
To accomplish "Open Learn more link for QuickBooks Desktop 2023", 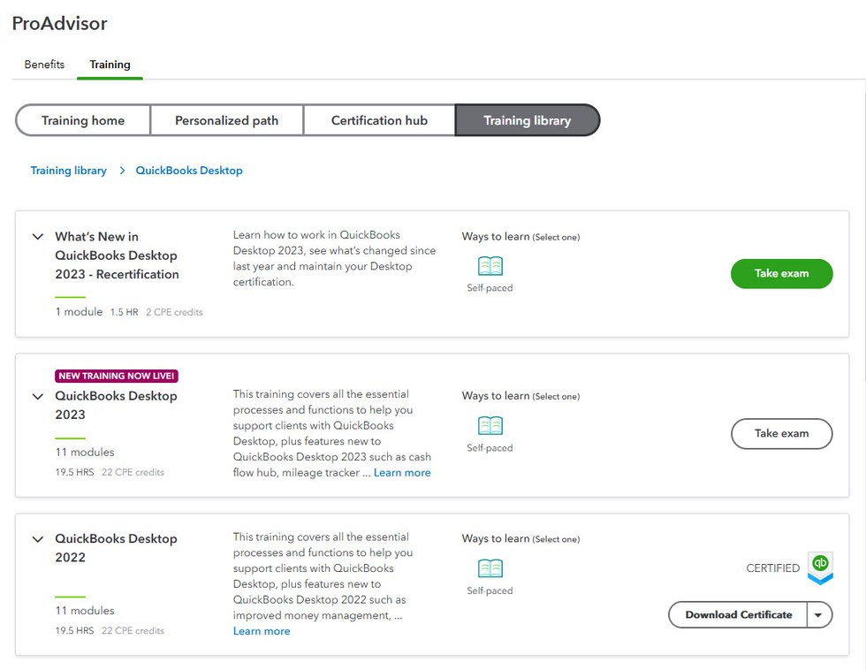I will [402, 473].
